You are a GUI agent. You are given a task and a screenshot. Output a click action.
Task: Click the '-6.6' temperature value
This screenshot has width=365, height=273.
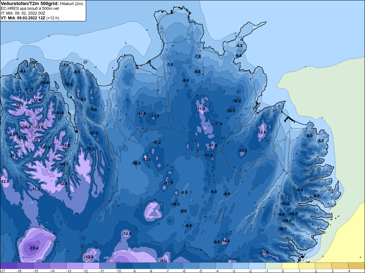238,55
